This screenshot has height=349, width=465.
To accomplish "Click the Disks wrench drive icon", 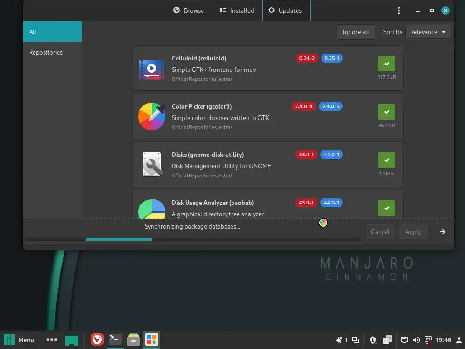I will [x=152, y=165].
